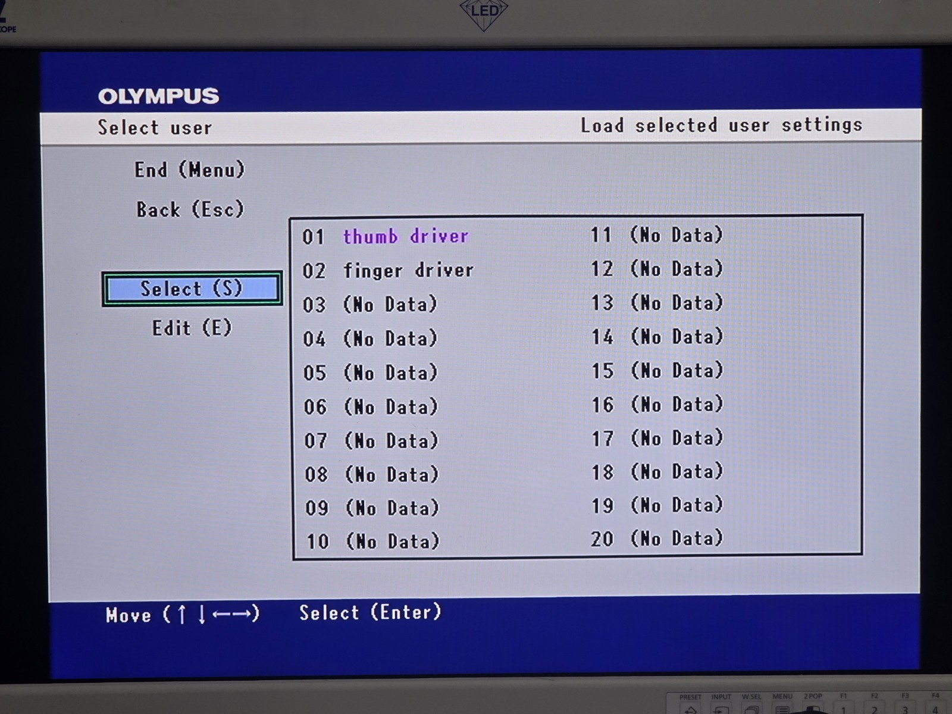This screenshot has height=714, width=952.
Task: Pick empty user slot 04
Action: pyautogui.click(x=369, y=339)
